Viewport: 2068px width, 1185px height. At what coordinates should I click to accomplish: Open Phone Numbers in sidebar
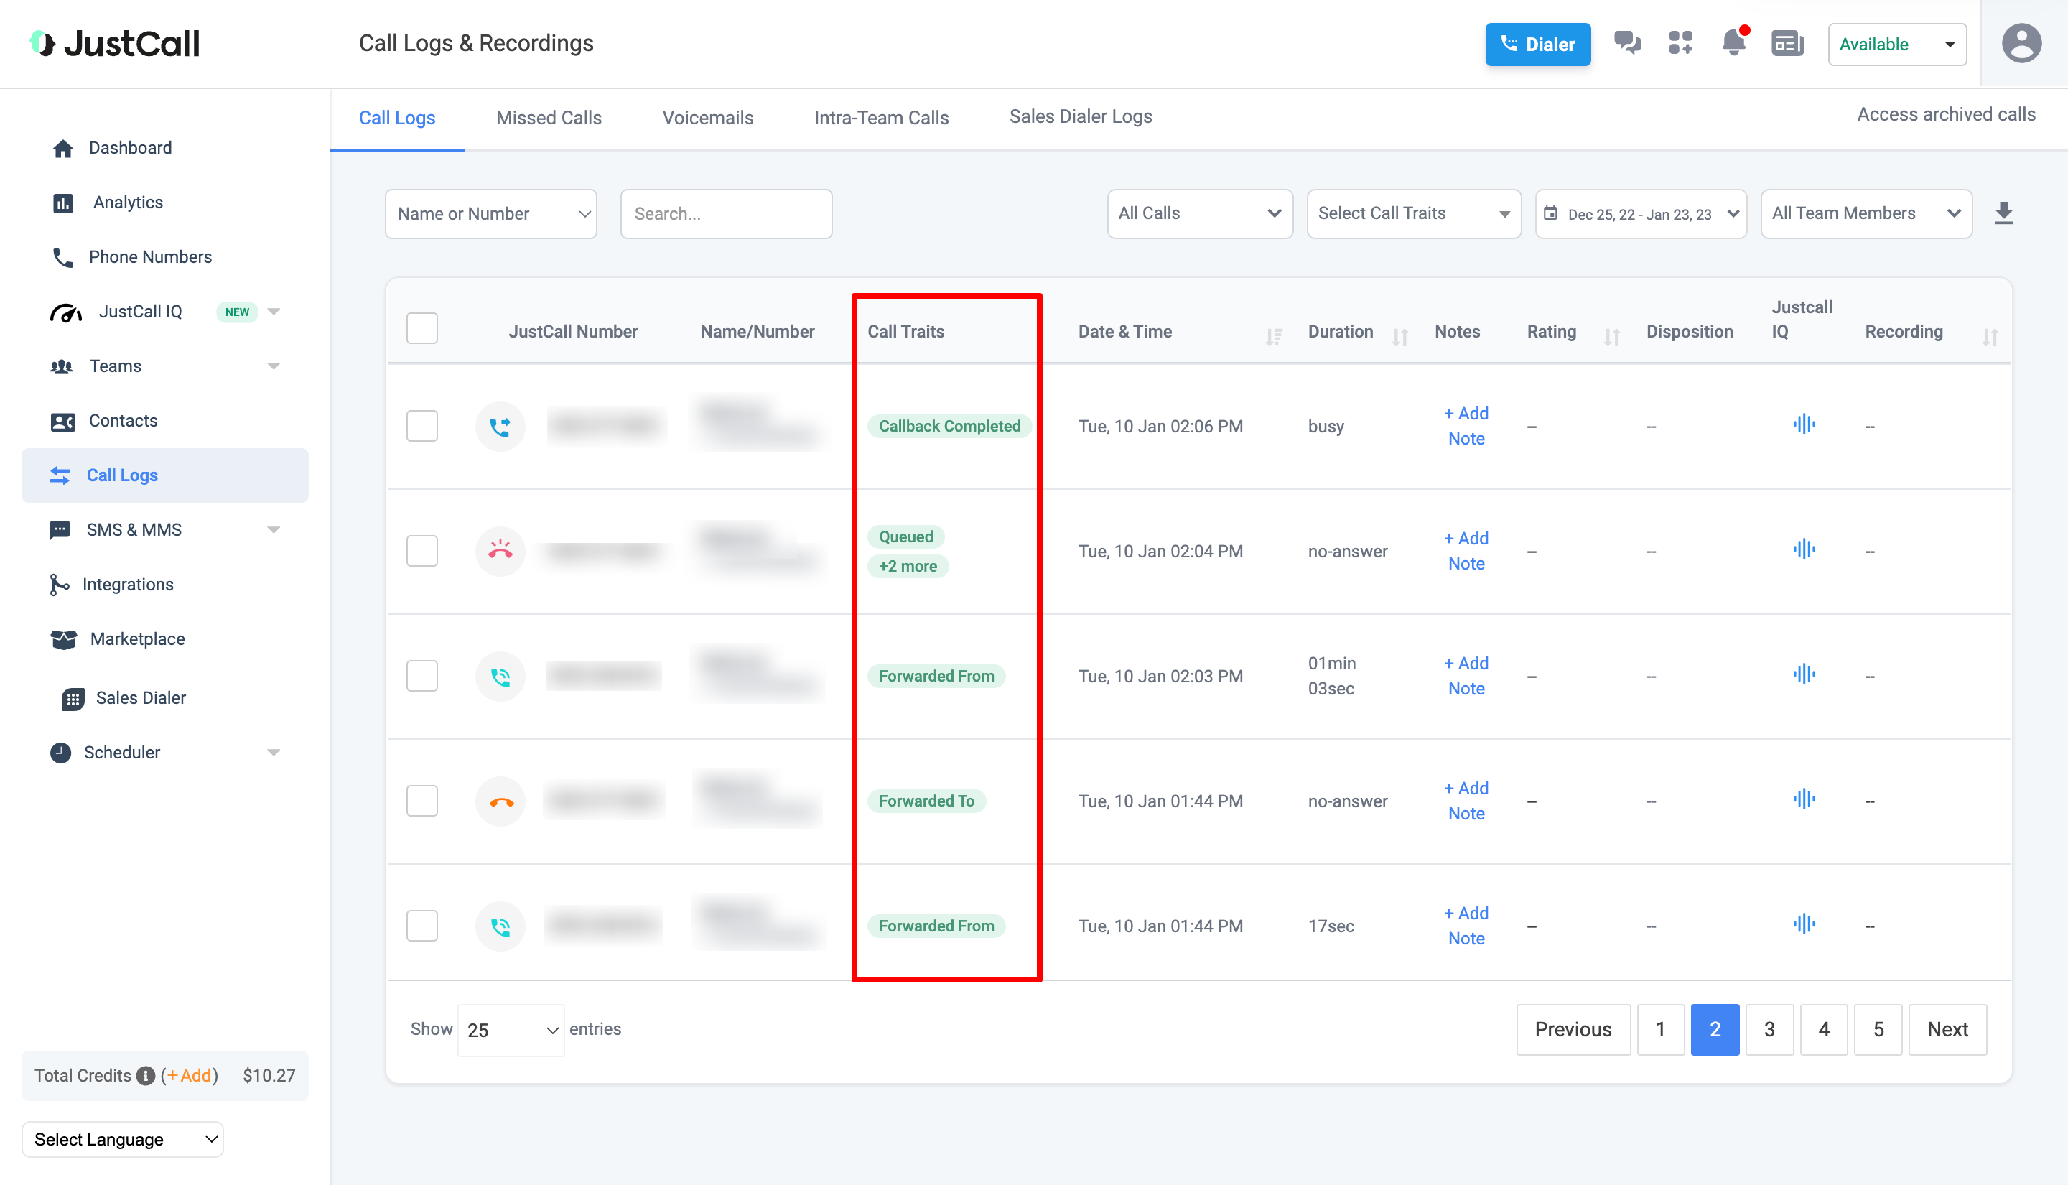(x=149, y=256)
